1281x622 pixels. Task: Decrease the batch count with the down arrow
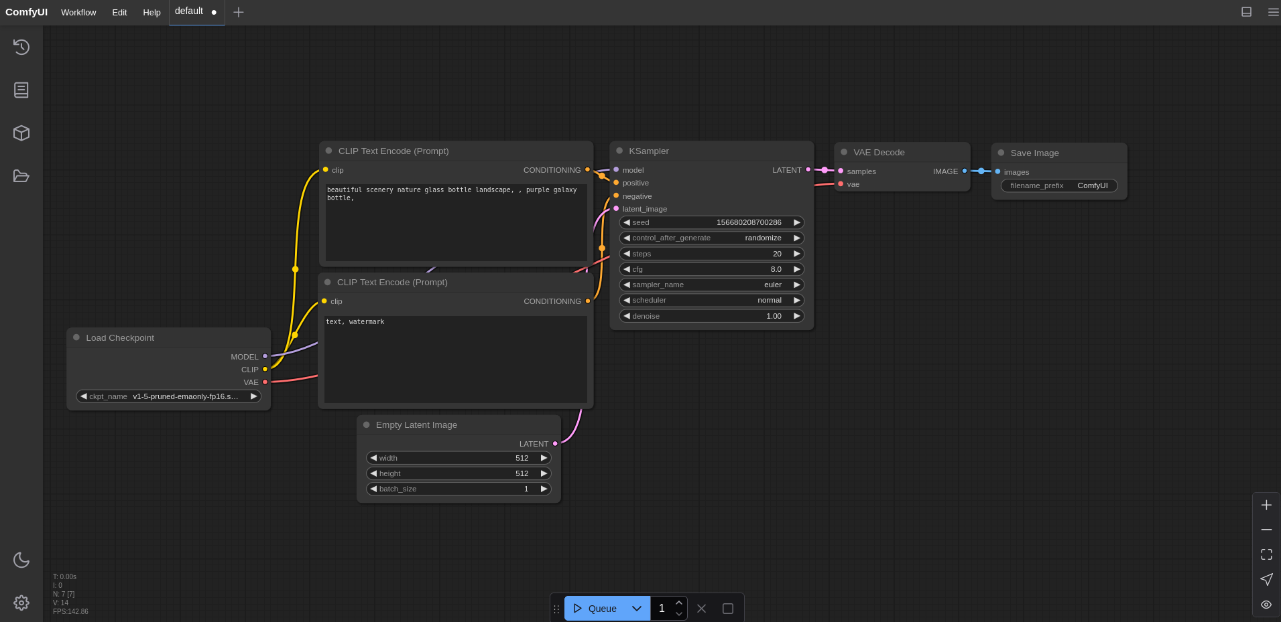tap(679, 614)
